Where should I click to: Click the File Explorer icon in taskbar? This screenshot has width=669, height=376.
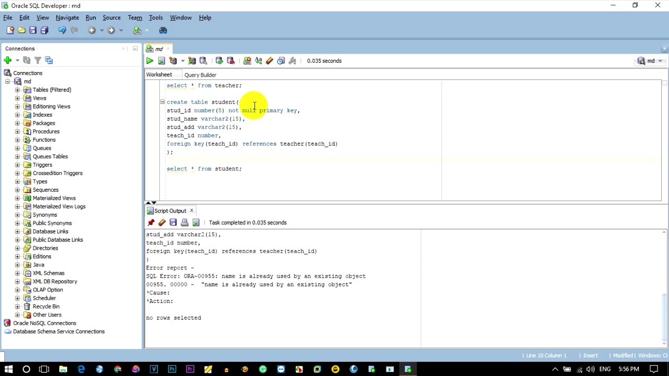tap(63, 370)
